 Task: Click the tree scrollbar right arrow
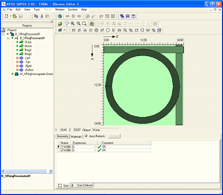point(51,171)
